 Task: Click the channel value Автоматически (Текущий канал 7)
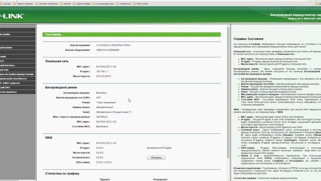tap(114, 112)
